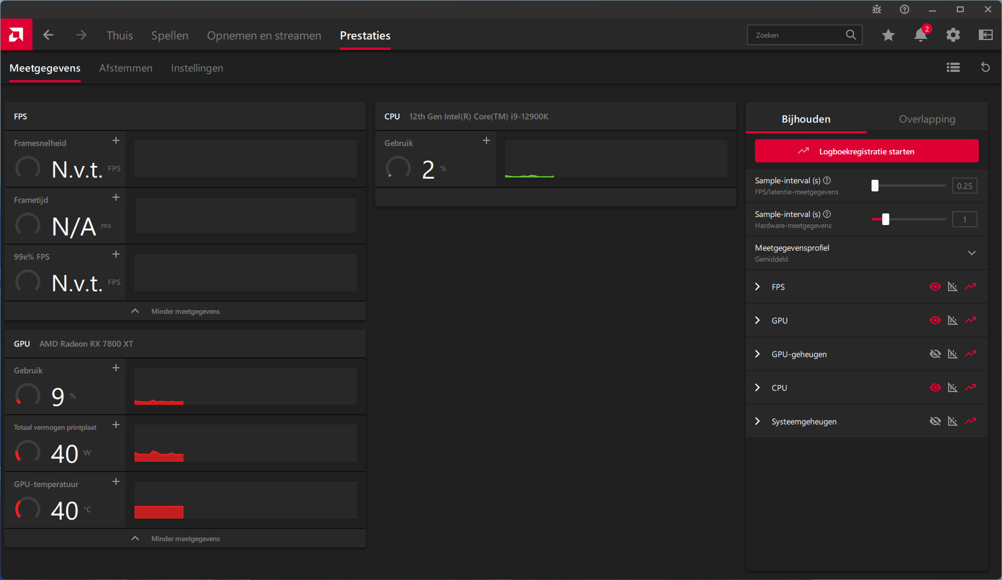Click plus icon for GPU-temperatuur
The width and height of the screenshot is (1002, 580).
pos(116,481)
